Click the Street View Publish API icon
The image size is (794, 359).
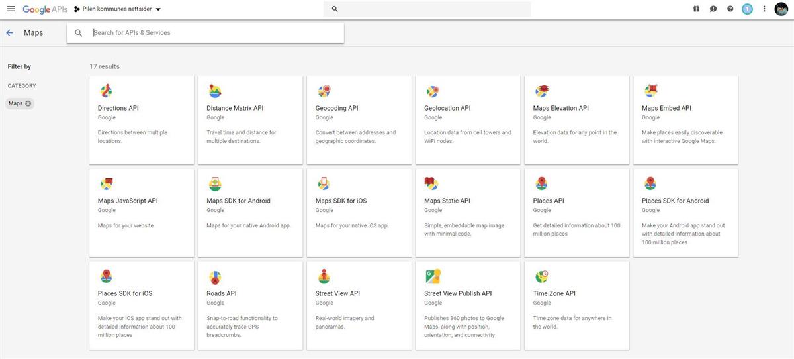pos(433,277)
